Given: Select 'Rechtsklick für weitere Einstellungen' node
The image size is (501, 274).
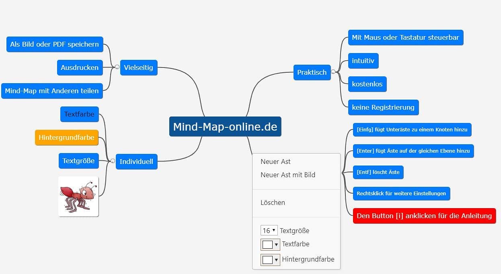Looking at the screenshot, I should tap(401, 193).
